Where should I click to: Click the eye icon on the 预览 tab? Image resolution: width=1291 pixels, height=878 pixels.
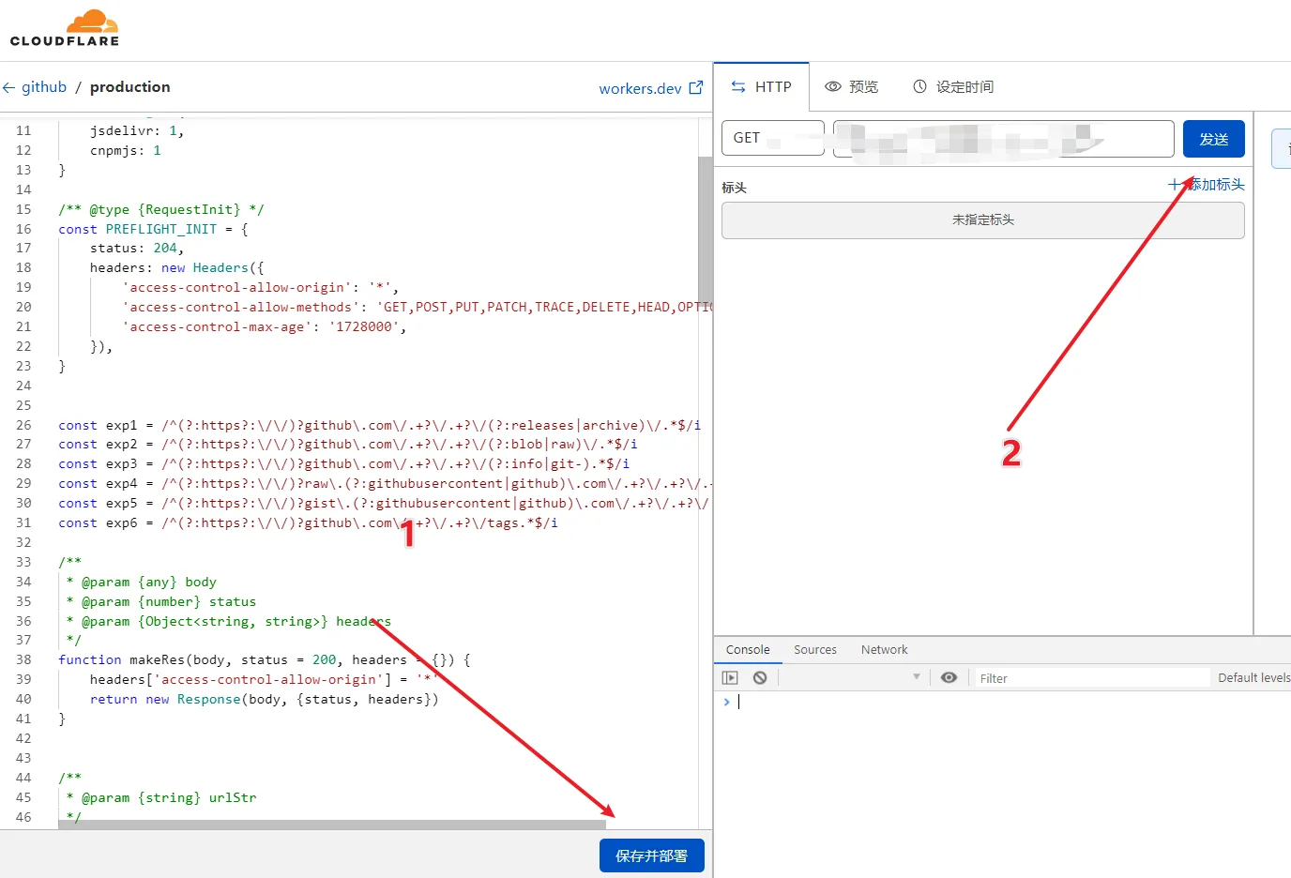coord(832,86)
